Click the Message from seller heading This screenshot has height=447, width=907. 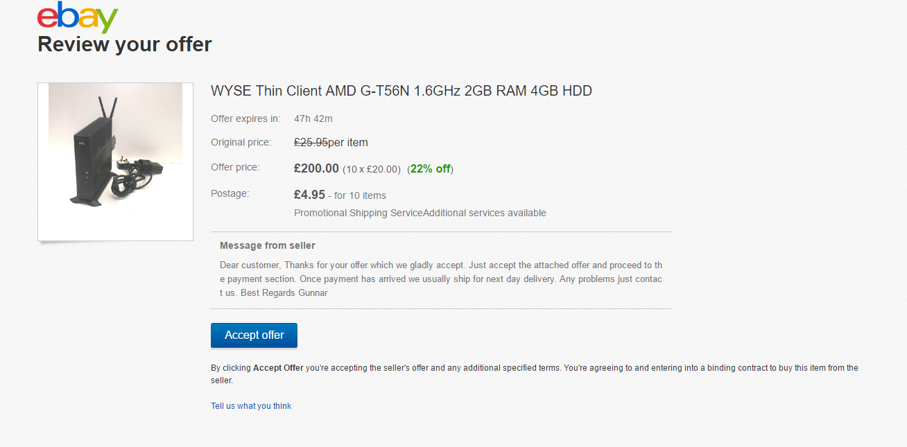pos(268,245)
